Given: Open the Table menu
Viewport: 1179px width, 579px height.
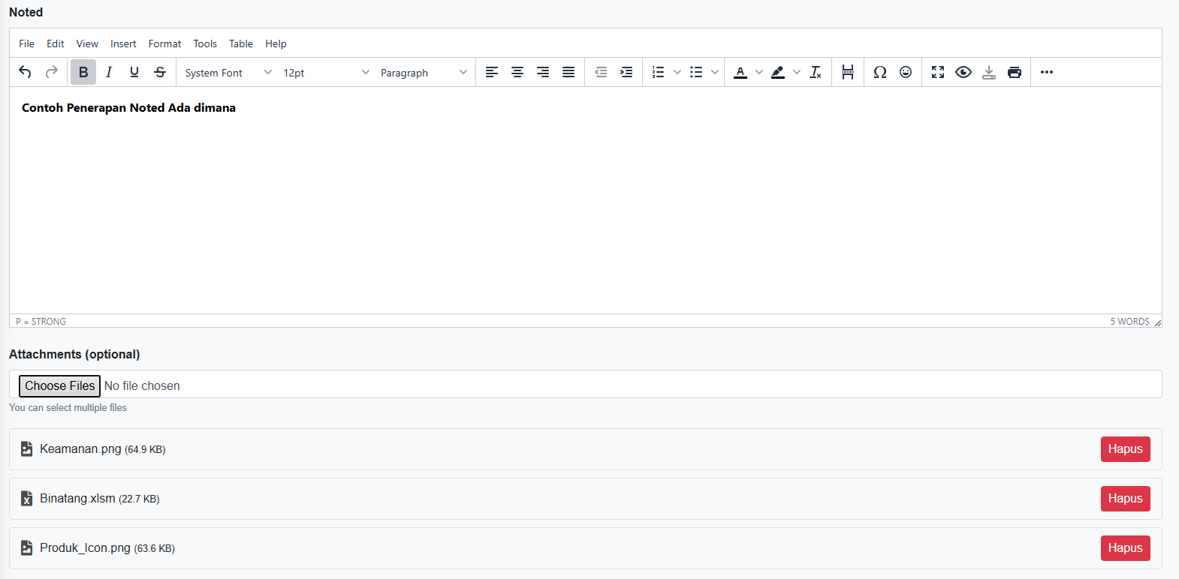Looking at the screenshot, I should pyautogui.click(x=240, y=43).
